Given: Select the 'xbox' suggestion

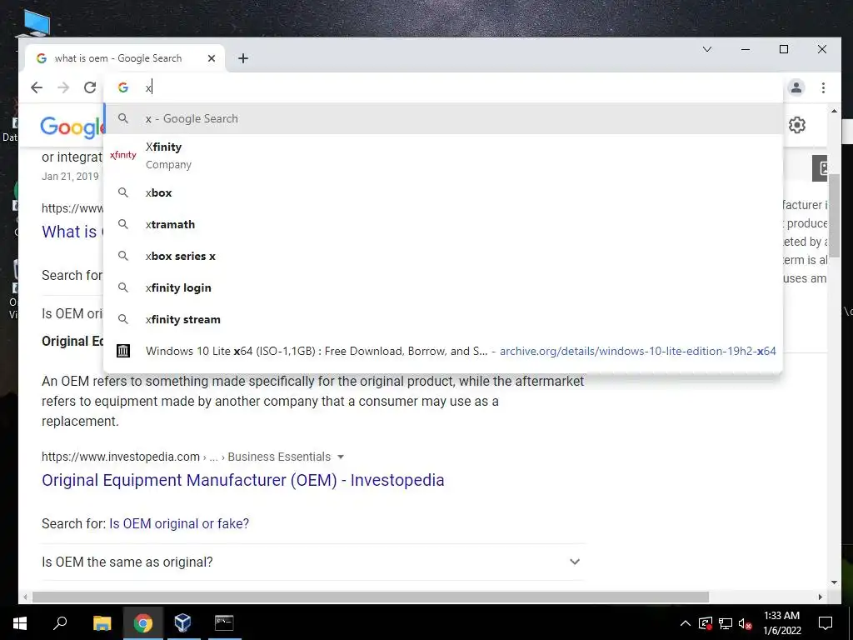Looking at the screenshot, I should [443, 192].
